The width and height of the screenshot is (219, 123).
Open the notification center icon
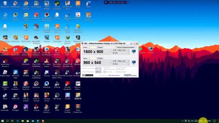(215, 121)
